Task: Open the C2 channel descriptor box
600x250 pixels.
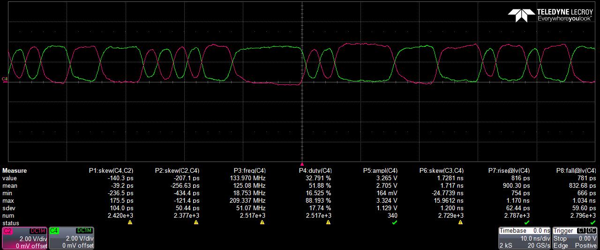Action: (25, 238)
